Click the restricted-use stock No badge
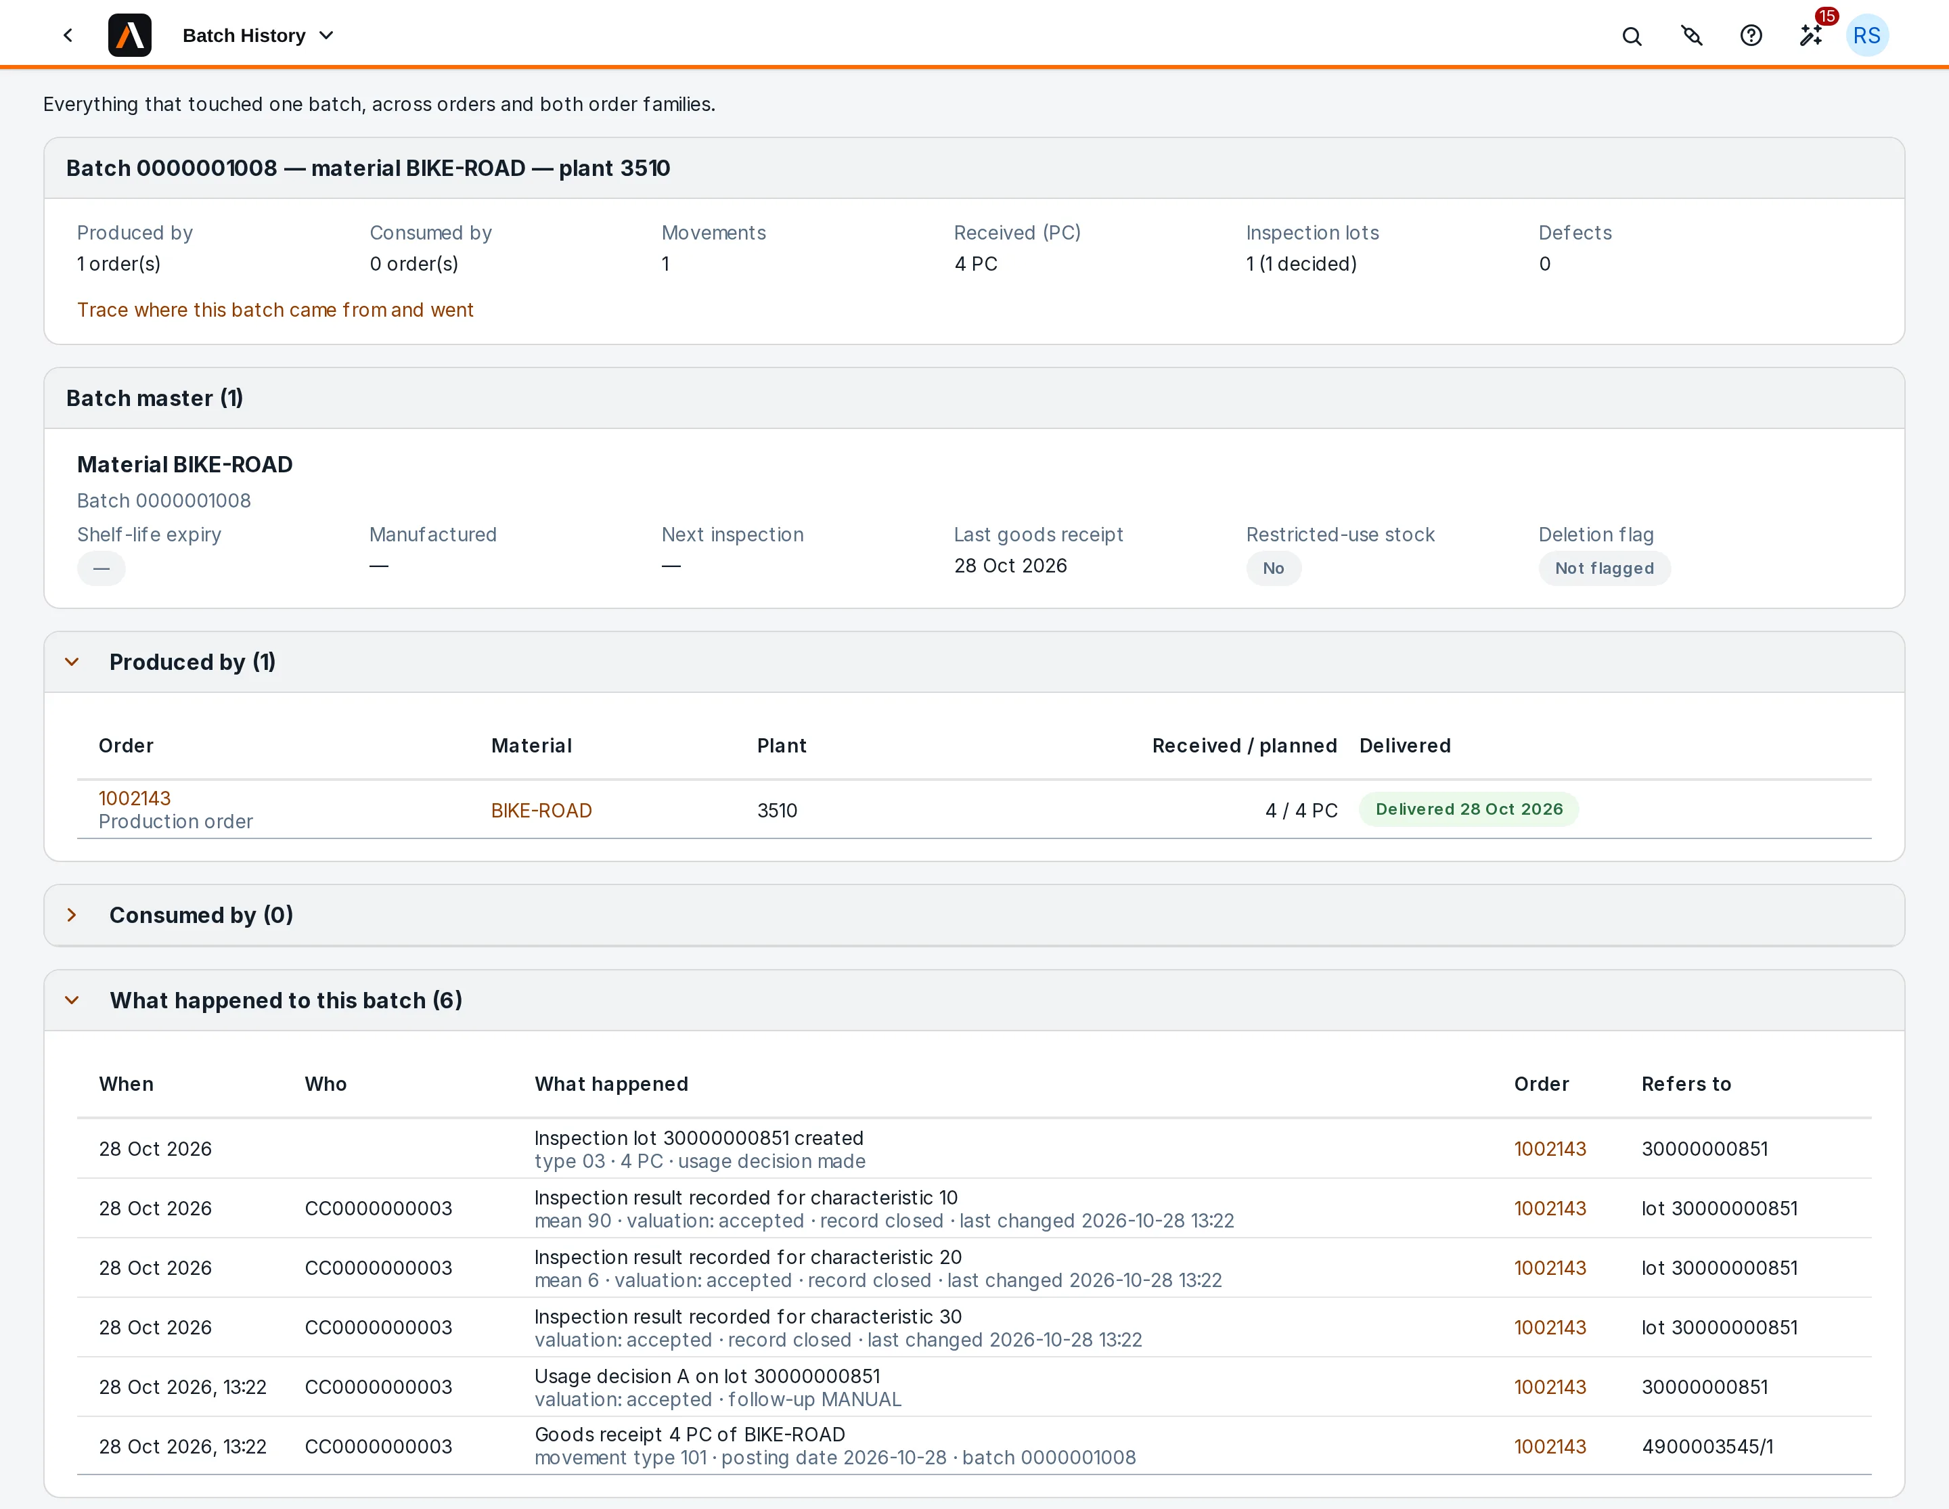 point(1274,568)
